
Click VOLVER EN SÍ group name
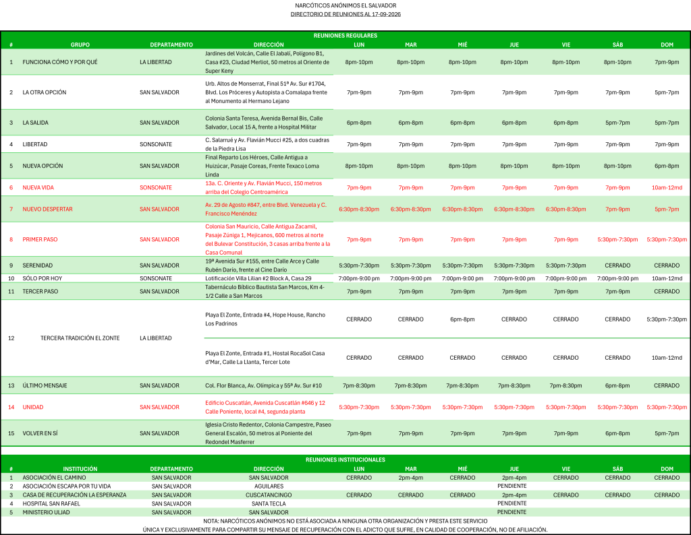point(40,433)
